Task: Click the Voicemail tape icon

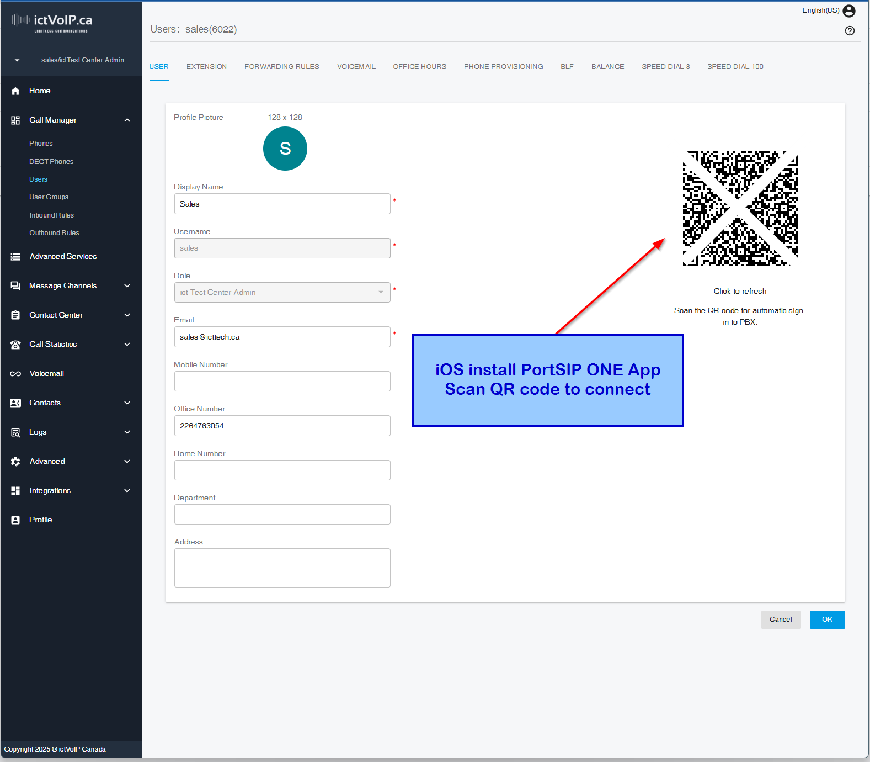Action: point(15,374)
